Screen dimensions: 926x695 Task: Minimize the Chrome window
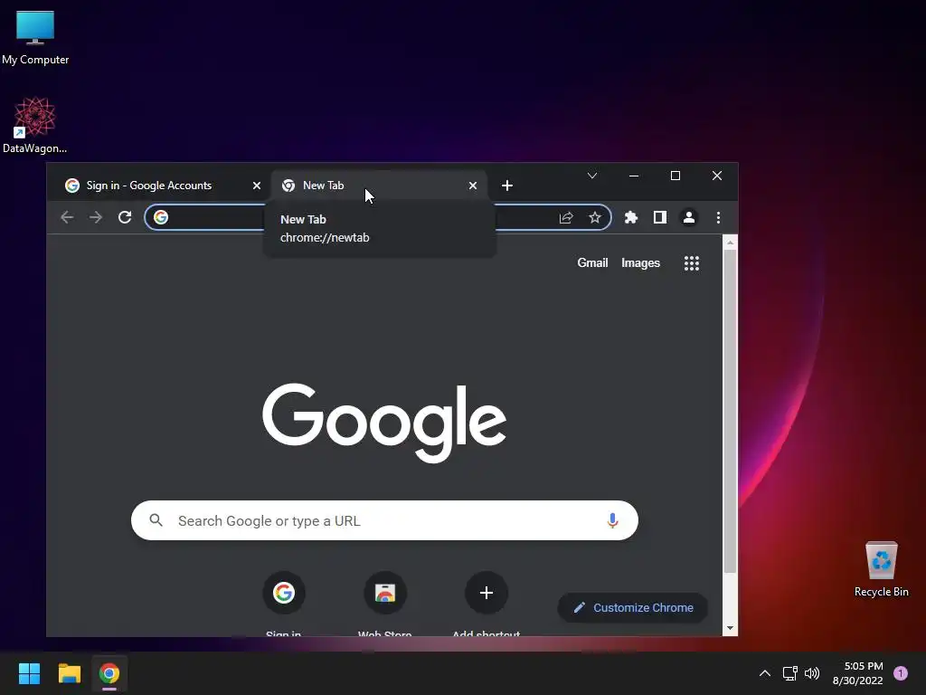pyautogui.click(x=634, y=176)
